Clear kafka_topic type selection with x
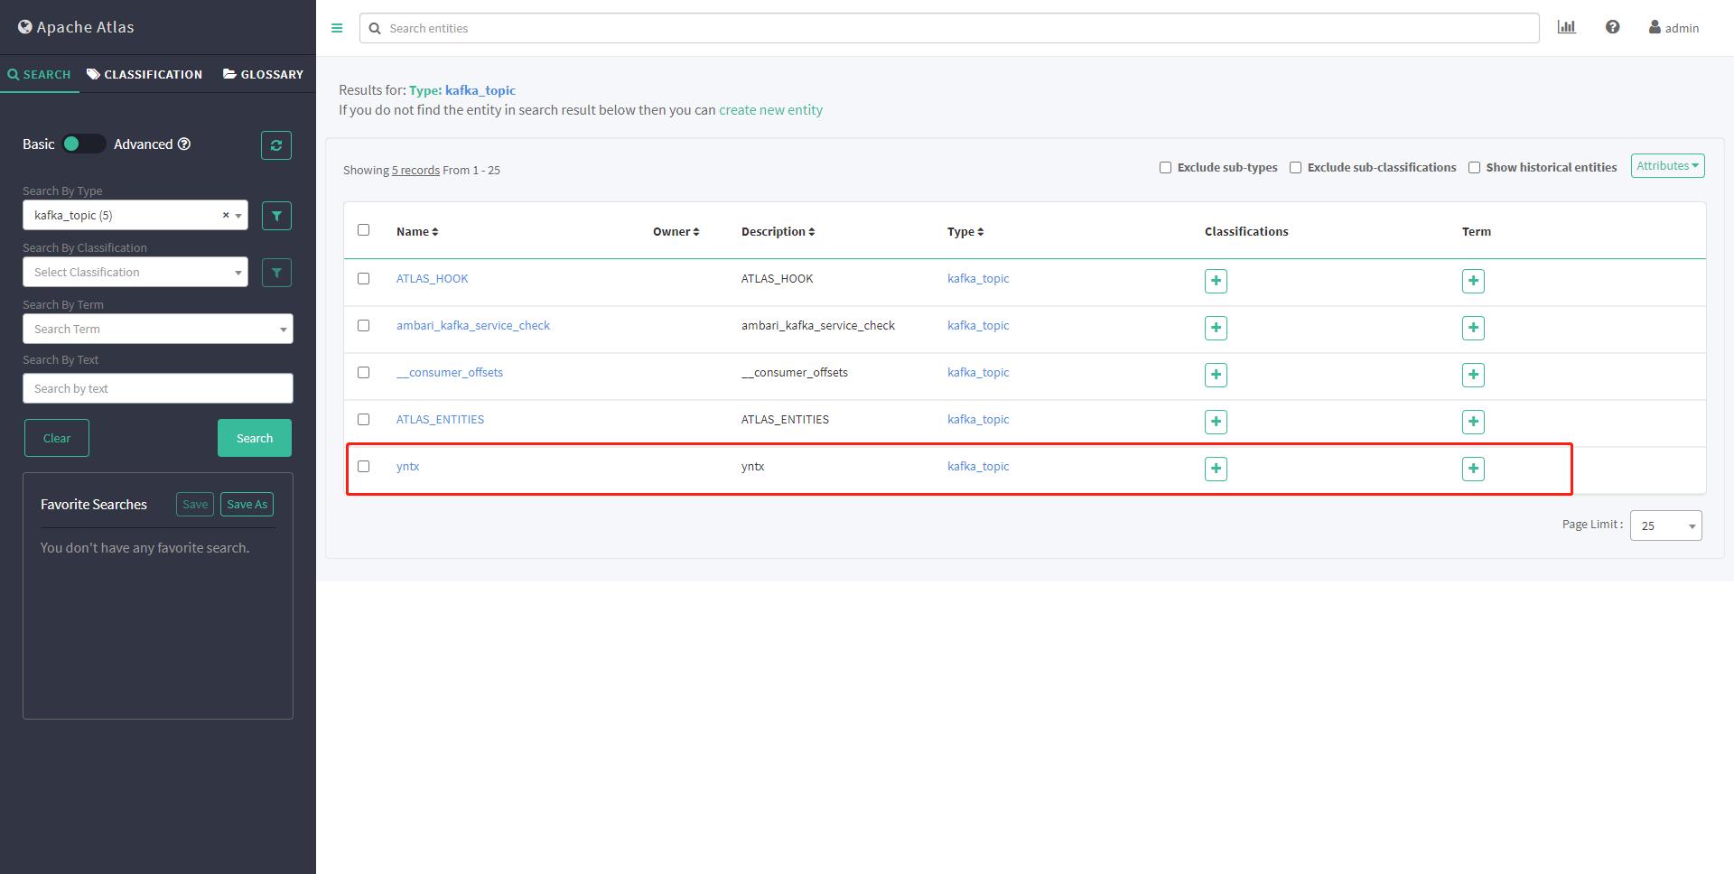Viewport: 1734px width, 874px height. point(226,215)
